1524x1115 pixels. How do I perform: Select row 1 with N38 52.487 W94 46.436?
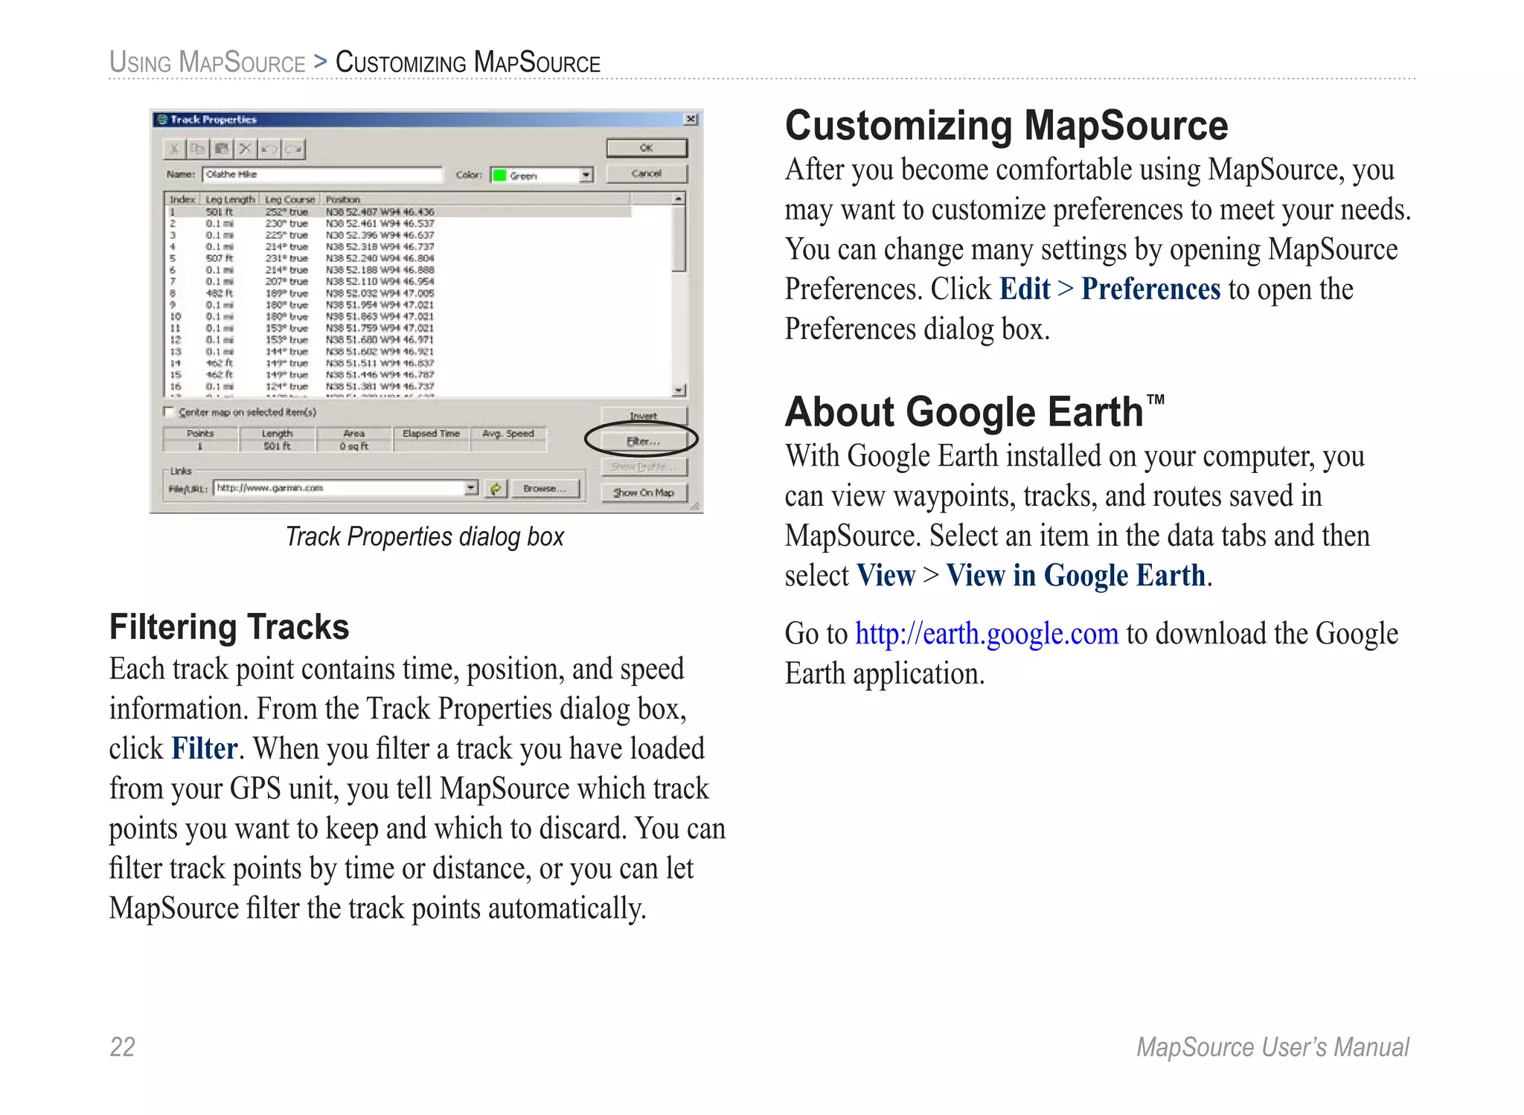(398, 212)
